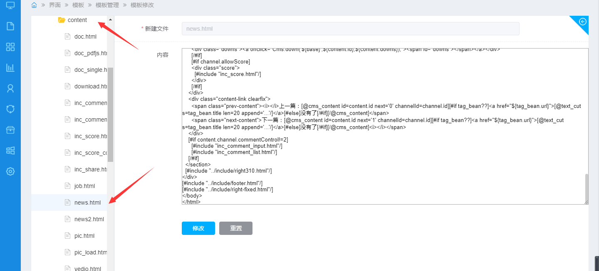Screen dimensions: 599x271
Task: Click tree scroll-up arrow
Action: click(x=110, y=20)
